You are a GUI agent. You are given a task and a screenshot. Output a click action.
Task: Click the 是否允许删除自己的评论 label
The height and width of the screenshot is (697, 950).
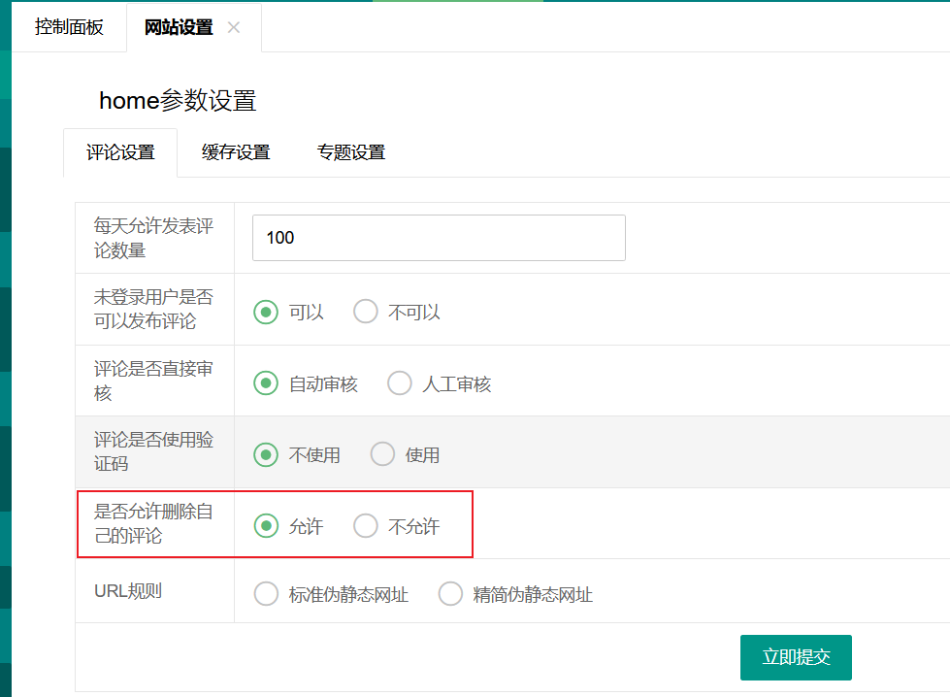pyautogui.click(x=153, y=523)
